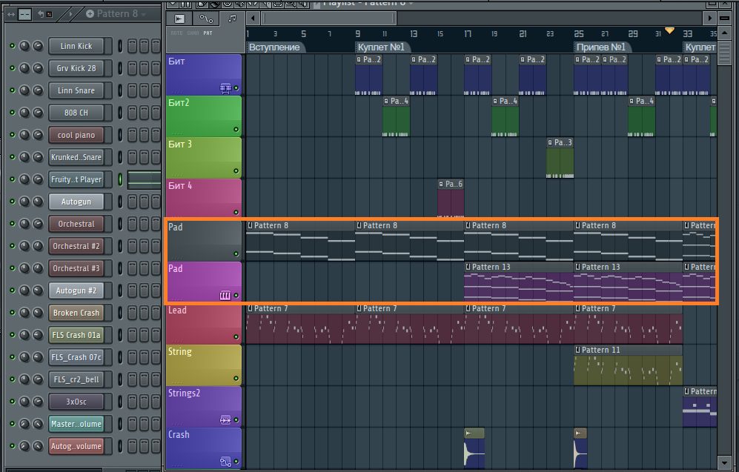Screen dimensions: 739x472
Task: Open the 3xOsc channel button
Action: [x=76, y=402]
